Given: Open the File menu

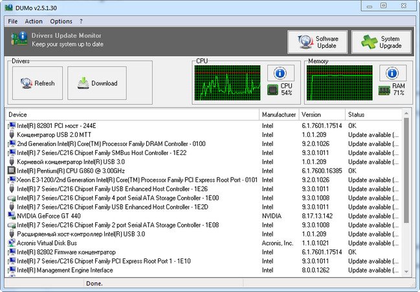Looking at the screenshot, I should [x=12, y=21].
